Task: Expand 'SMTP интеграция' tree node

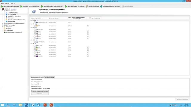Action: tap(3, 25)
